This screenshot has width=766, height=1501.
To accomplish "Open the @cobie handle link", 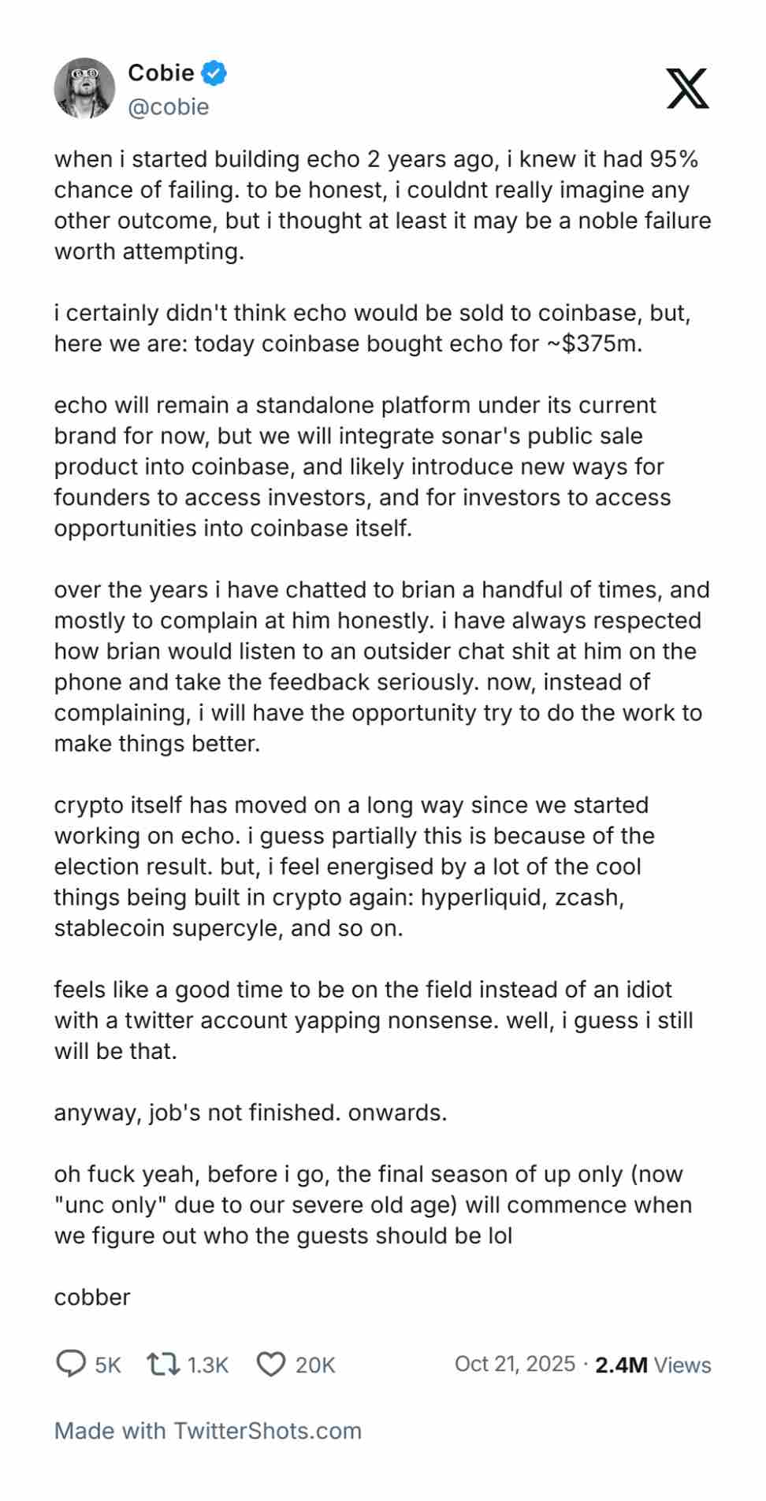I will click(x=169, y=106).
